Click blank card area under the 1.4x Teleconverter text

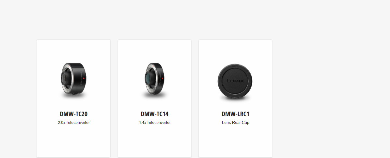coord(154,141)
